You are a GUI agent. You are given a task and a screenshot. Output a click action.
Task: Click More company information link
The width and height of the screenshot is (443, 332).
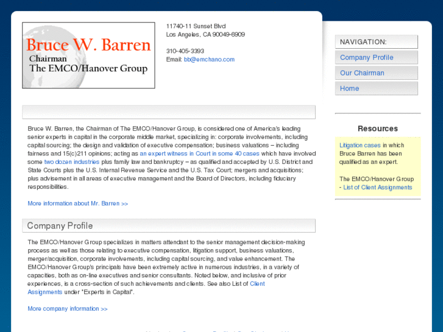tap(68, 309)
